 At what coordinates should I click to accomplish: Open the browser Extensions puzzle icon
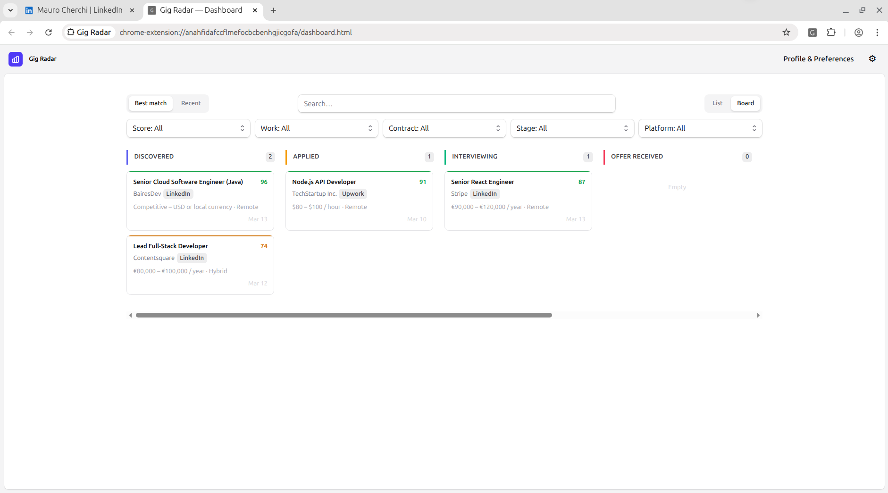click(831, 33)
